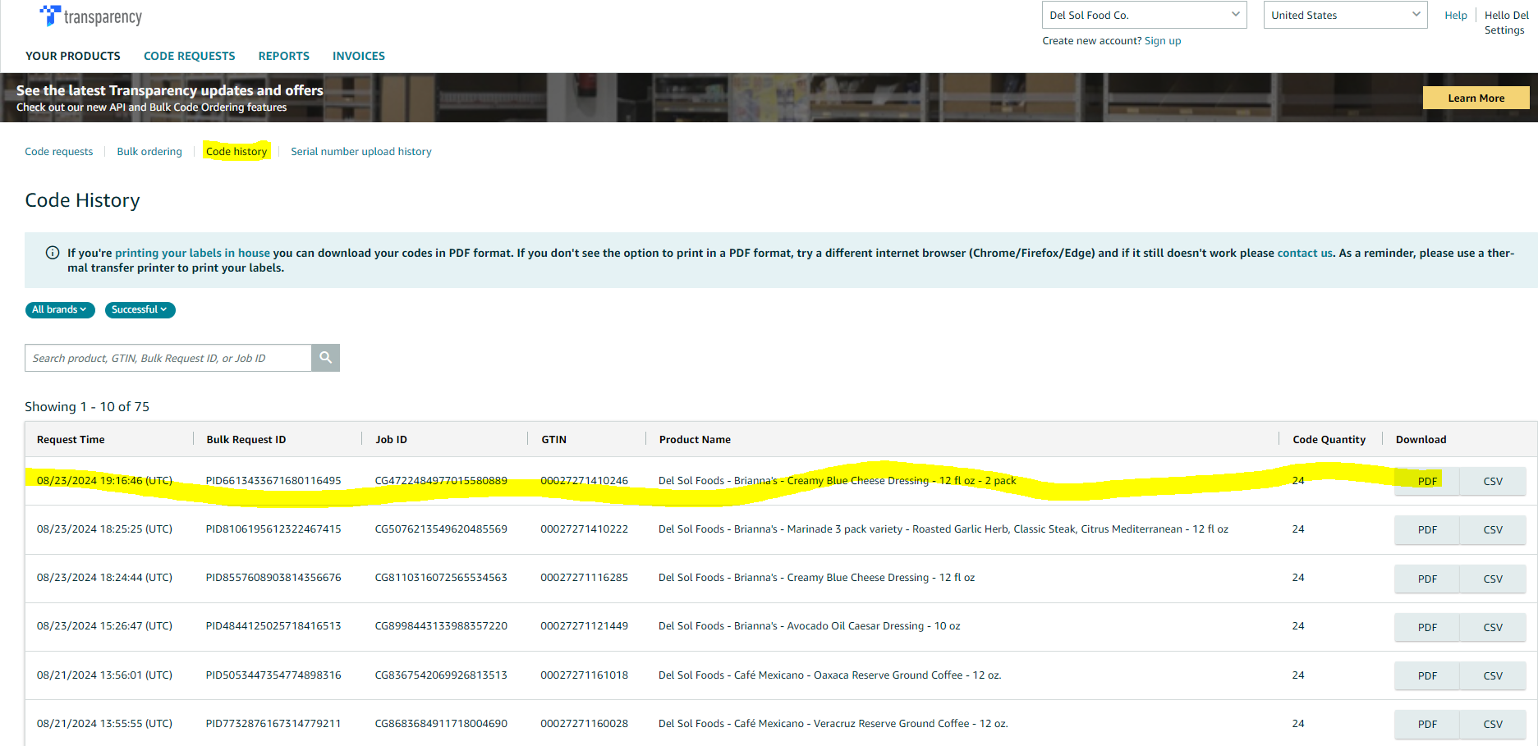Click Job ID CG8367542069926813513
This screenshot has width=1538, height=746.
441,675
